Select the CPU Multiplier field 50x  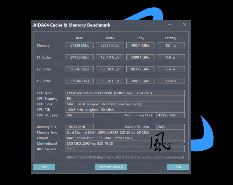click(79, 115)
